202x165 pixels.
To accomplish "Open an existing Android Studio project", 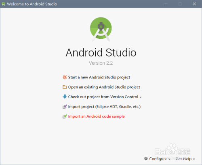I will pos(104,87).
